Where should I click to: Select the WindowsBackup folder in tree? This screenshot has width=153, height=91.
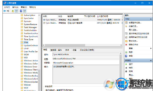tap(31, 76)
